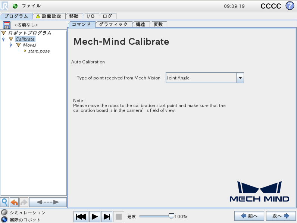Screen dimensions: 297x223
Task: Click the 前へ previous button
Action: pyautogui.click(x=249, y=216)
